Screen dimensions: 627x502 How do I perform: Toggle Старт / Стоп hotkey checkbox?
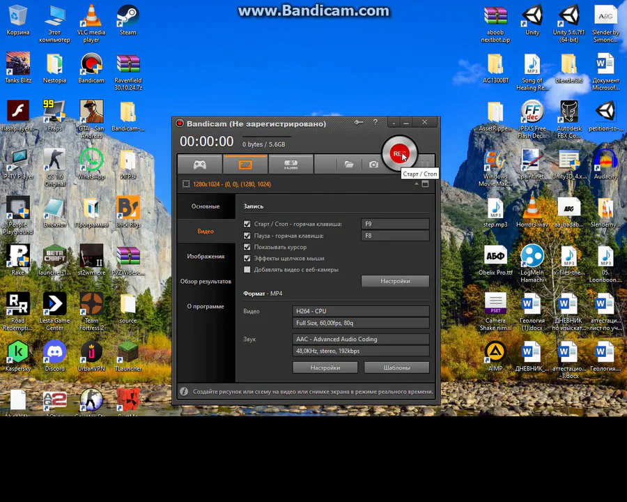tap(247, 224)
